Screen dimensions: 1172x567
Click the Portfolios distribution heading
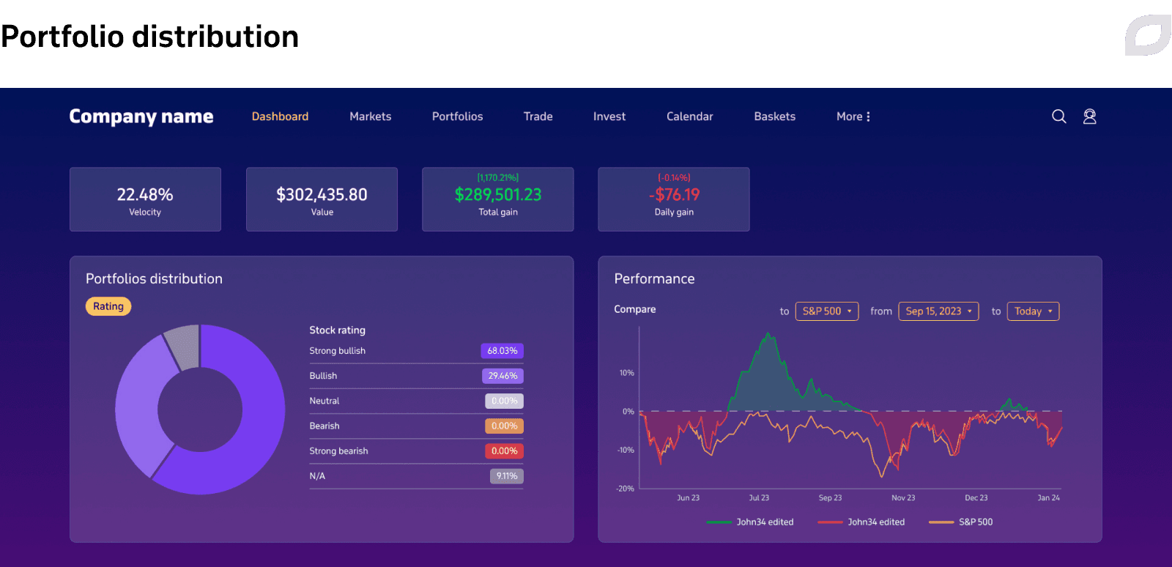(154, 279)
